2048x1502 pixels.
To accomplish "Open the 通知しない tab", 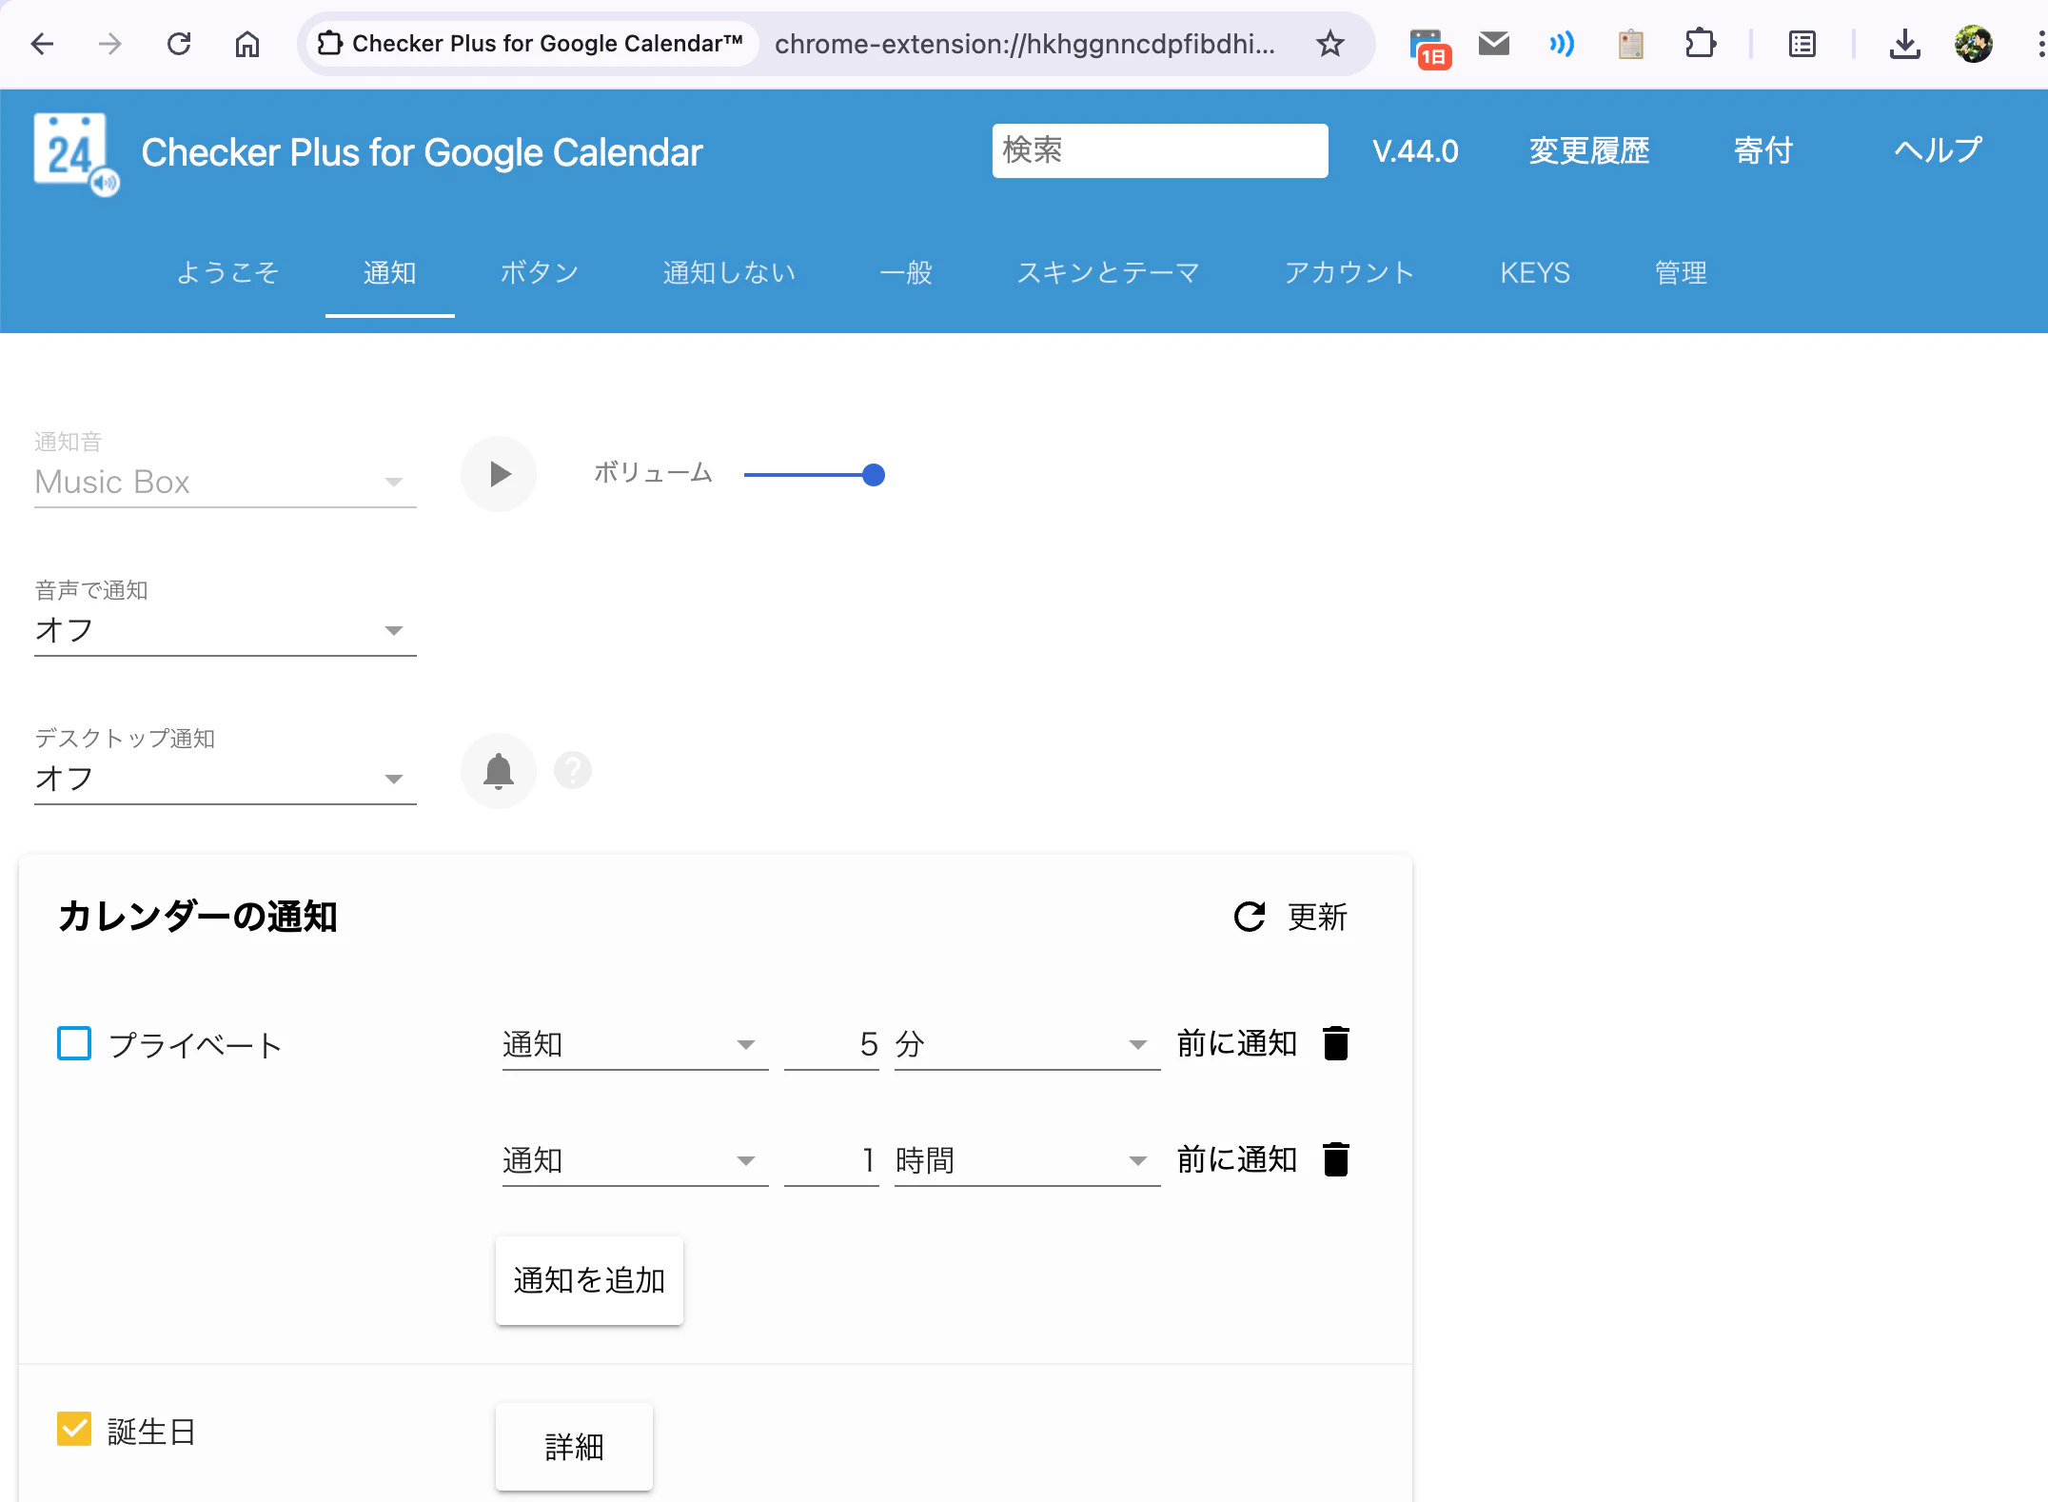I will tap(729, 273).
